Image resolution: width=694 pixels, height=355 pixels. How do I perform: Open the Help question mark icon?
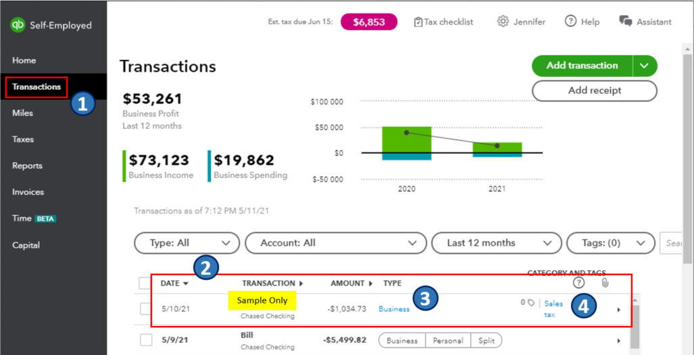tap(571, 22)
